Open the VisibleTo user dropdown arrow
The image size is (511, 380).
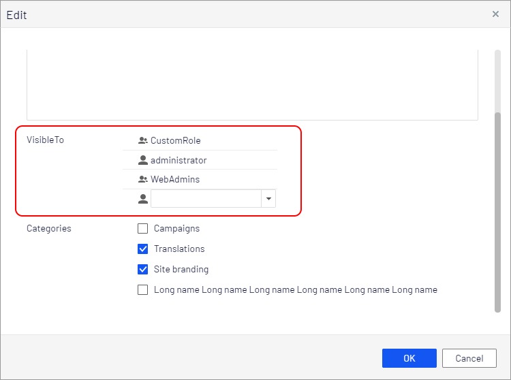(x=268, y=199)
